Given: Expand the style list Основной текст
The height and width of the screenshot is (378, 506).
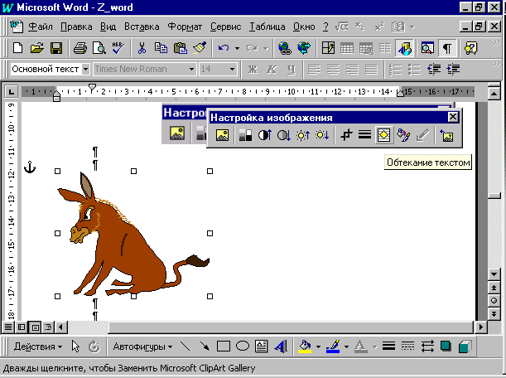Looking at the screenshot, I should [x=85, y=69].
